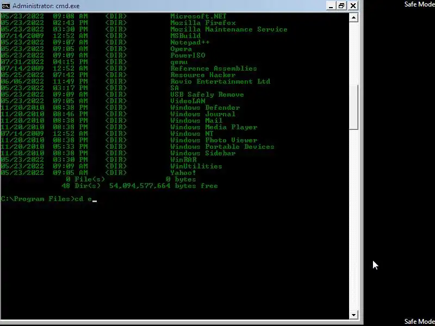This screenshot has width=435, height=326.
Task: Click the top 'Safe Mode' desktop label
Action: pyautogui.click(x=419, y=4)
